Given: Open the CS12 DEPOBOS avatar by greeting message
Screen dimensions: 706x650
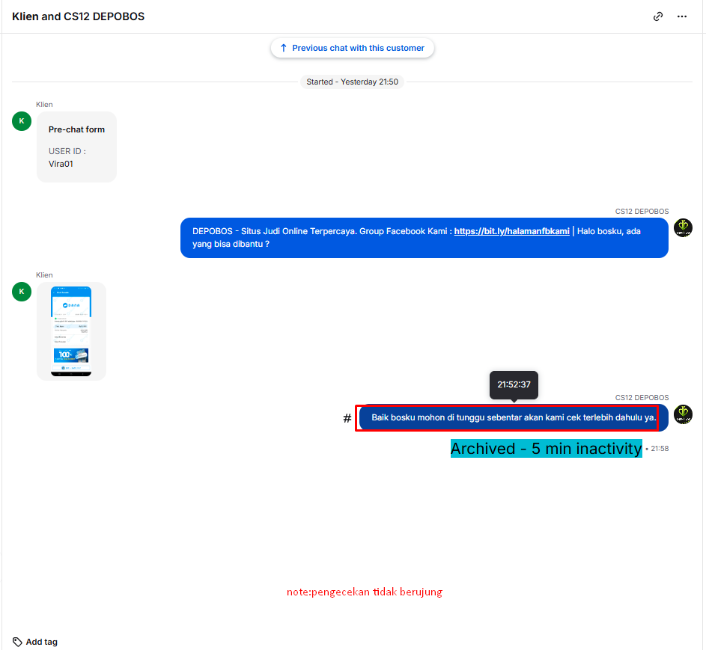Looking at the screenshot, I should (x=683, y=227).
